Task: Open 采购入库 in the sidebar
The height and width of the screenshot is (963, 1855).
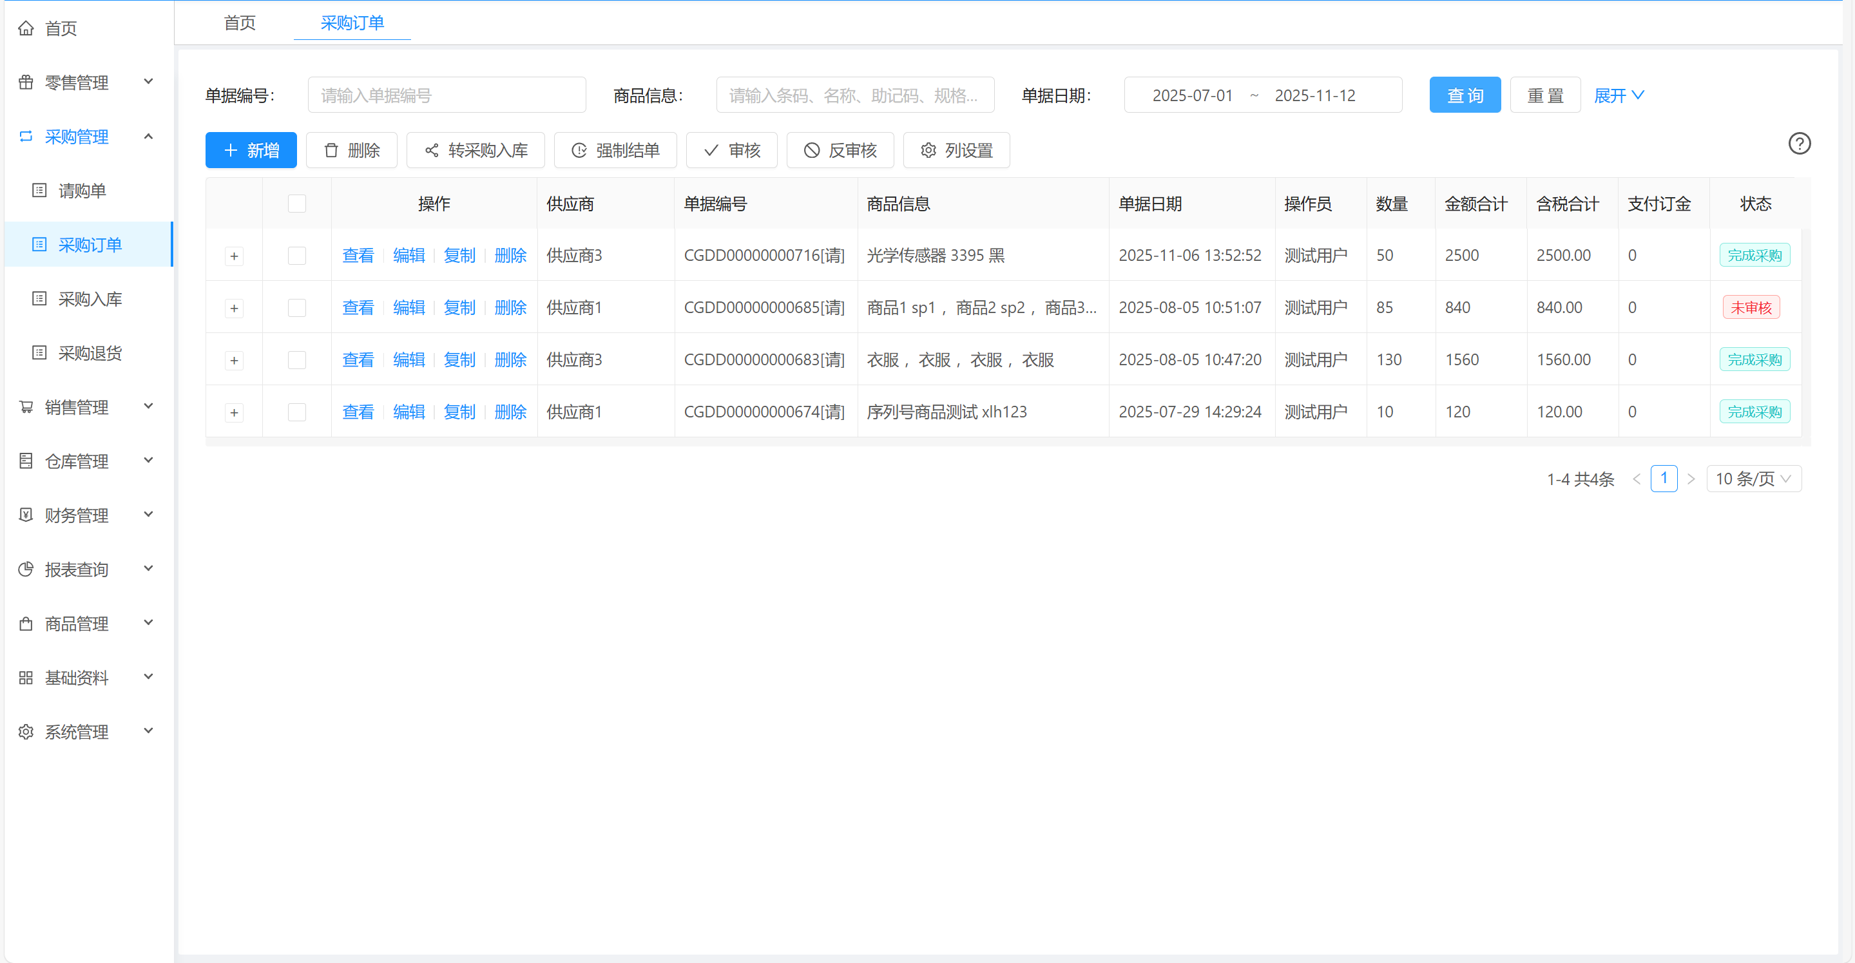Action: pos(90,299)
